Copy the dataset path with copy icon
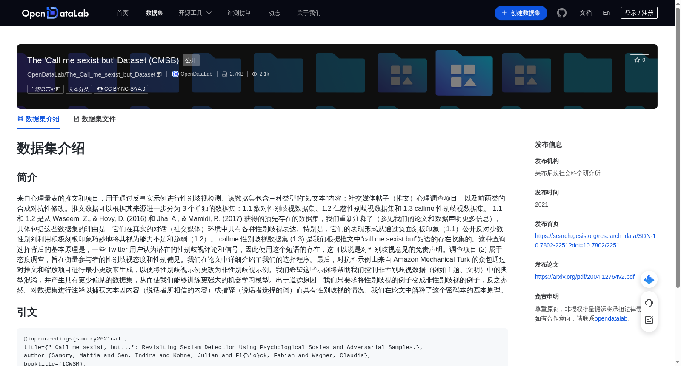 (159, 74)
